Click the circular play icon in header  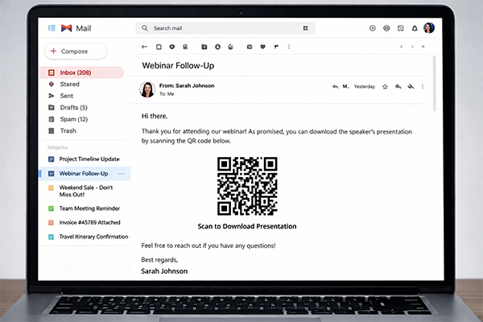(373, 28)
